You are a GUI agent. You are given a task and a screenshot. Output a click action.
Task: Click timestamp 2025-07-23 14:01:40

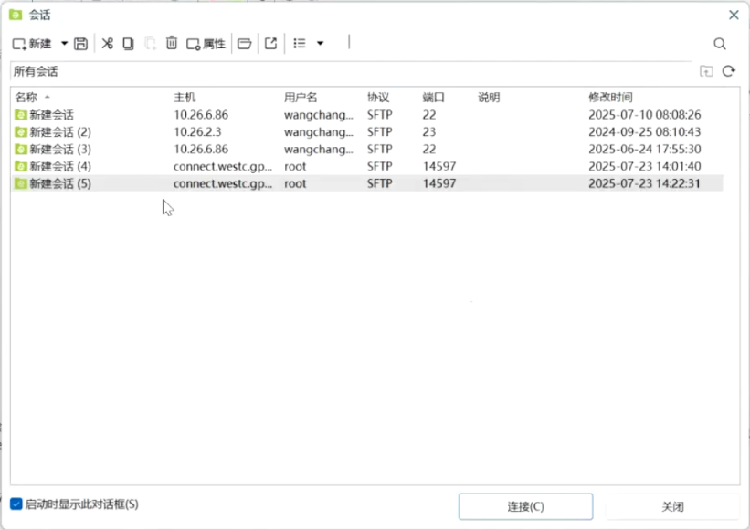tap(644, 166)
